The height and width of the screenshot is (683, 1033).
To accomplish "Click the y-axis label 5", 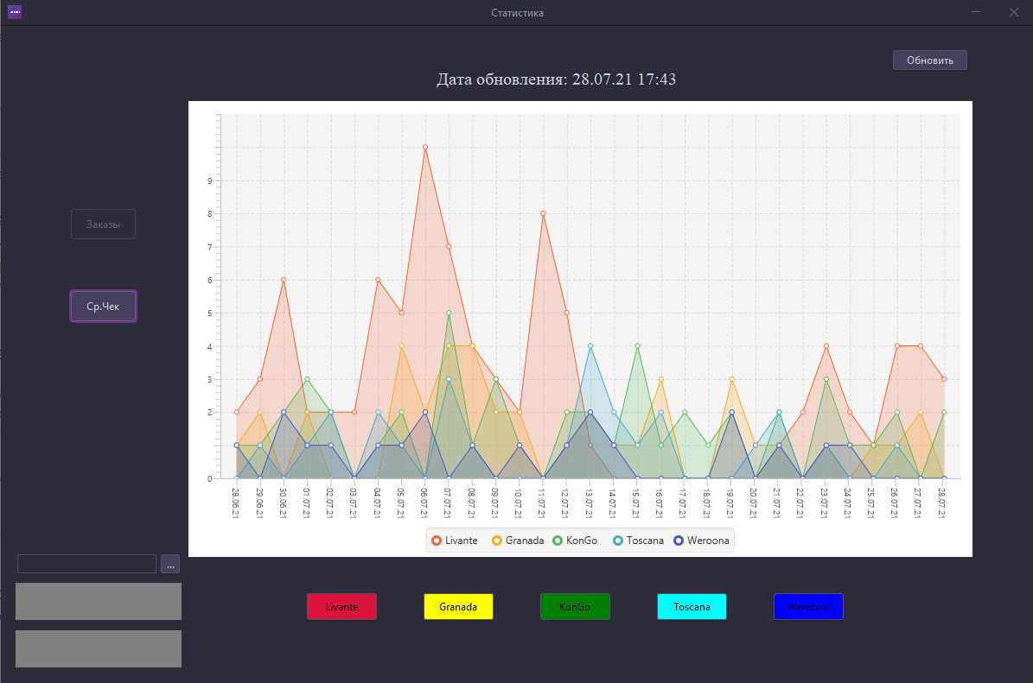I will pos(210,313).
